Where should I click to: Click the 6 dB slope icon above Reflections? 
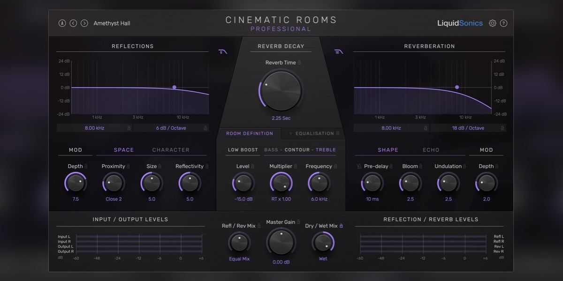223,52
